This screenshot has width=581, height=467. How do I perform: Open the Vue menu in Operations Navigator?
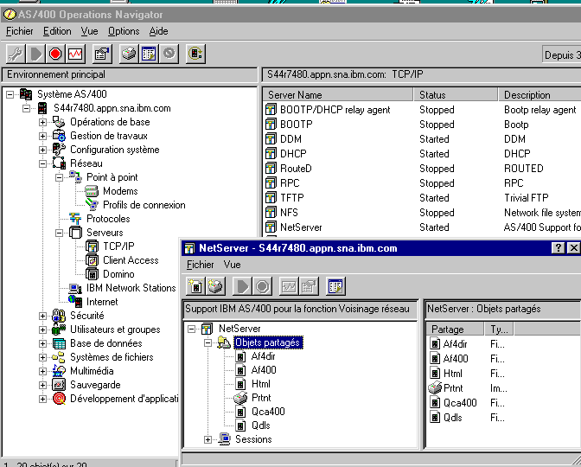click(x=89, y=31)
